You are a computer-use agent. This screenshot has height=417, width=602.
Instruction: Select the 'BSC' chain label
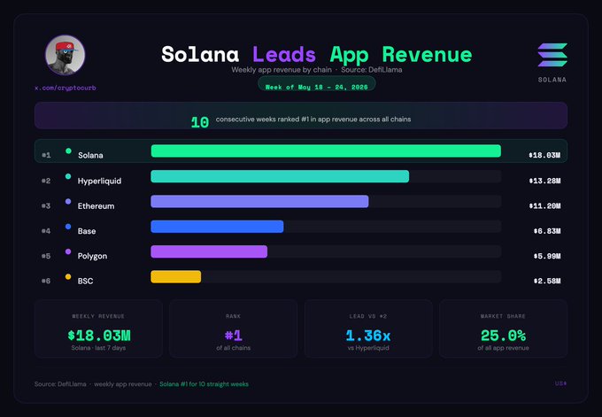pyautogui.click(x=85, y=281)
